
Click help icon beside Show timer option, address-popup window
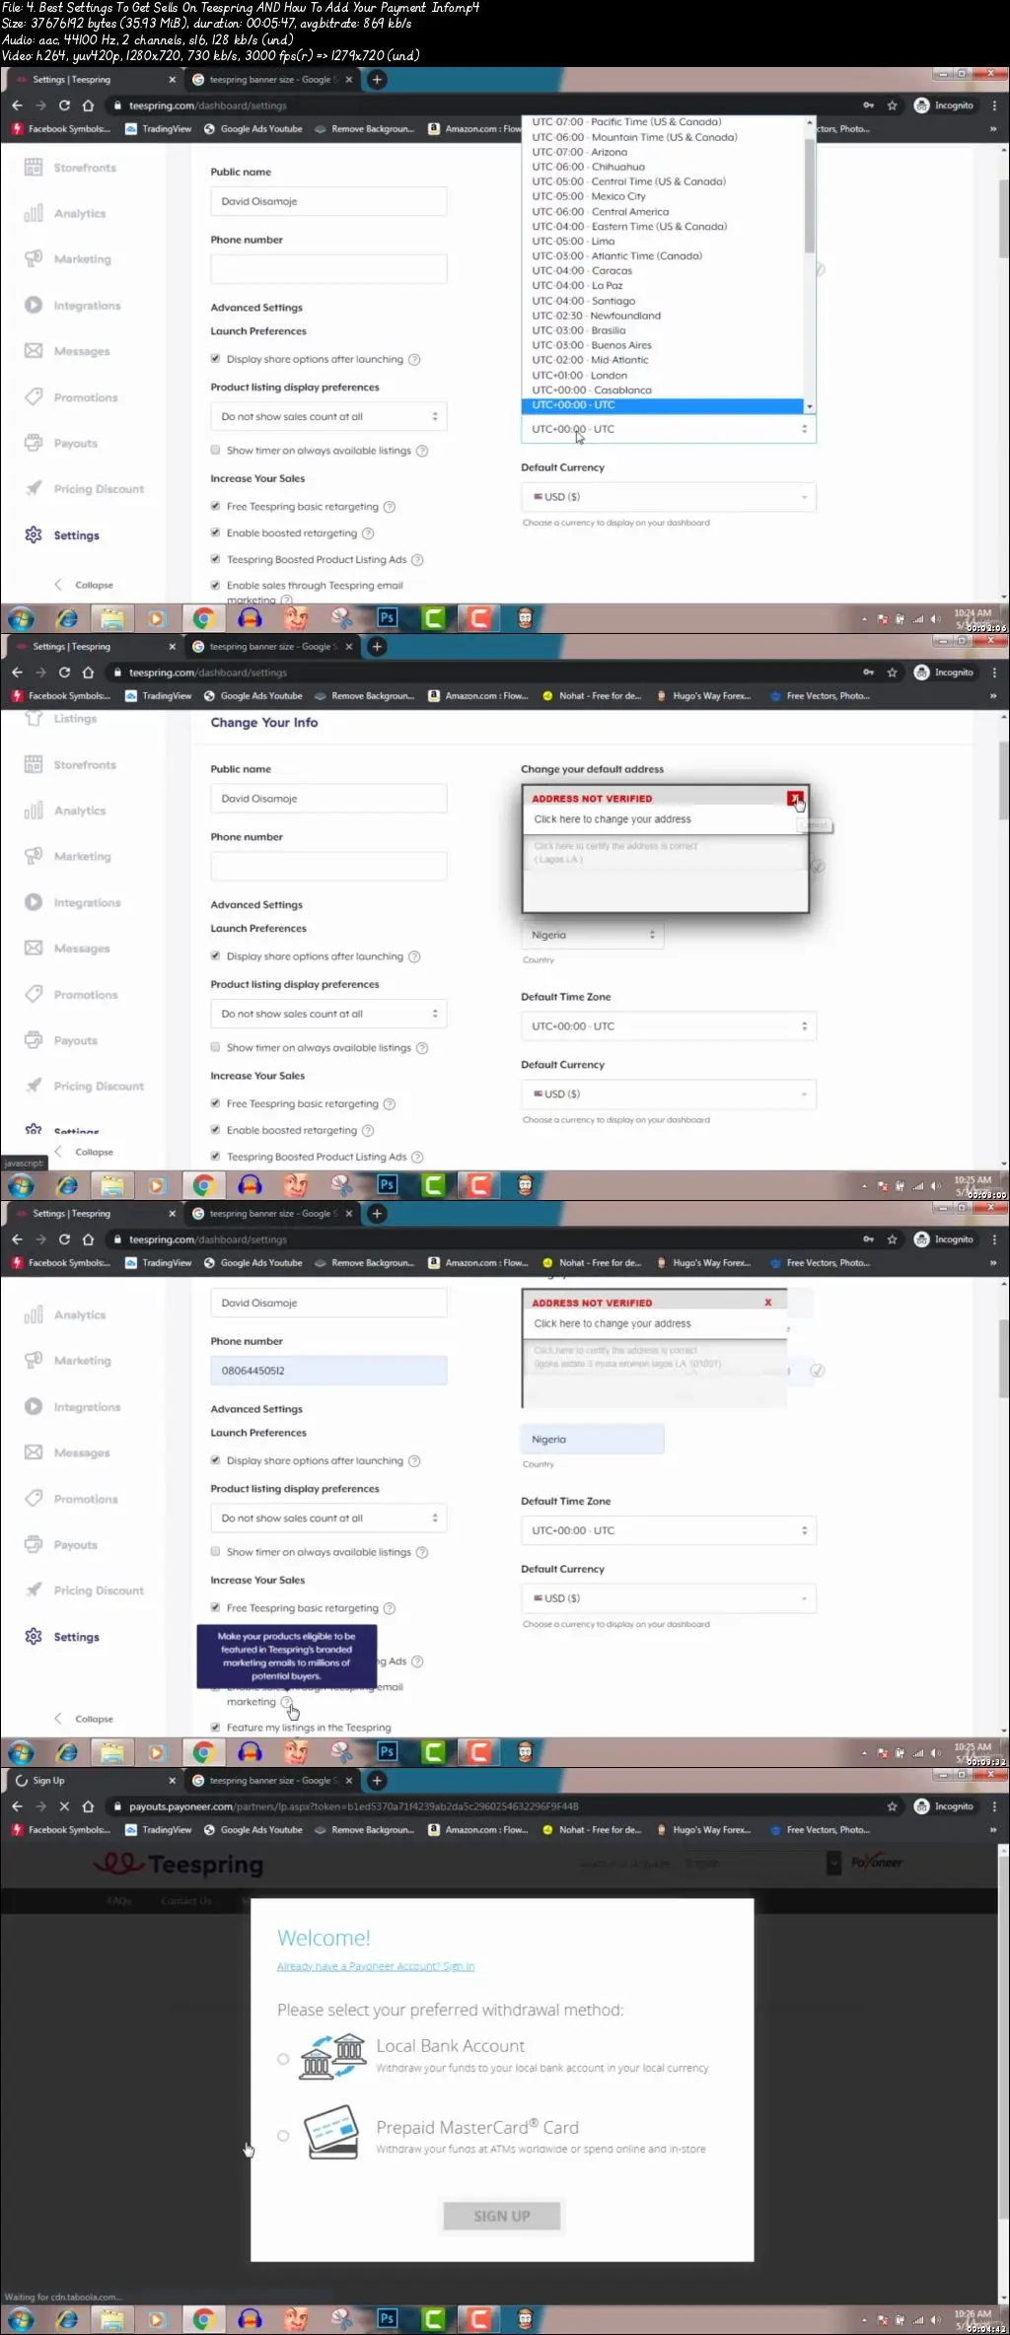click(x=422, y=1048)
